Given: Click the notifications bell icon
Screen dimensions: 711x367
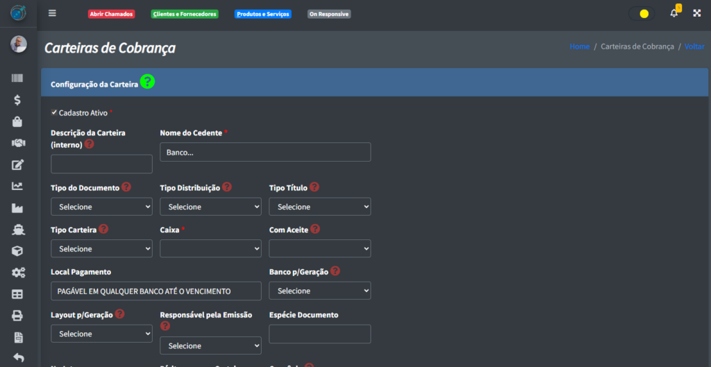Looking at the screenshot, I should pyautogui.click(x=674, y=13).
